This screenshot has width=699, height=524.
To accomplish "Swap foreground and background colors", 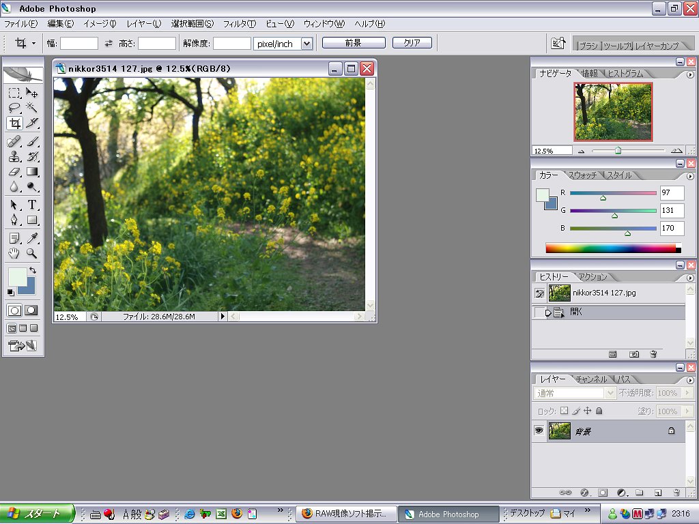I will tap(33, 270).
